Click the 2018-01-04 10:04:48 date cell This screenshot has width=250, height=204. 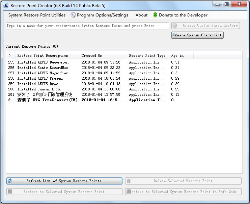[101, 84]
